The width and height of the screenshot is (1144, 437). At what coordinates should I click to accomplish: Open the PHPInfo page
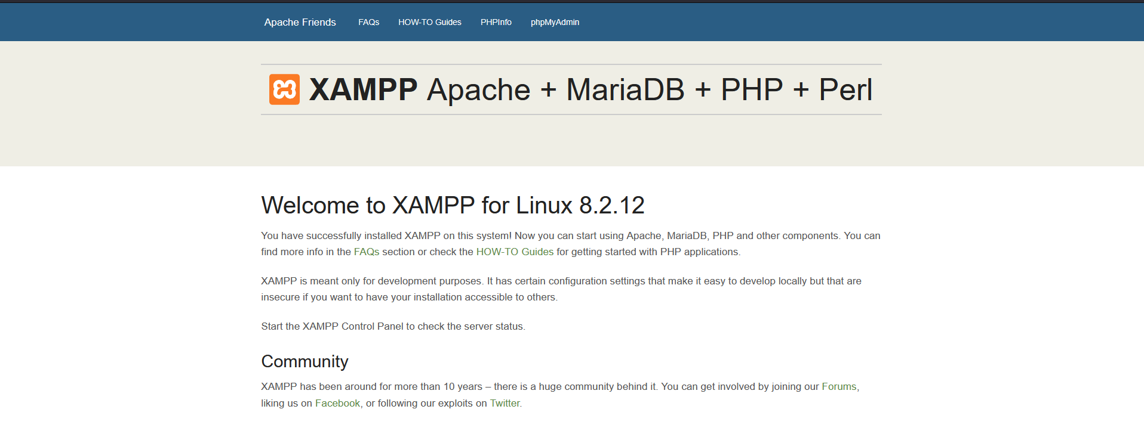point(496,22)
